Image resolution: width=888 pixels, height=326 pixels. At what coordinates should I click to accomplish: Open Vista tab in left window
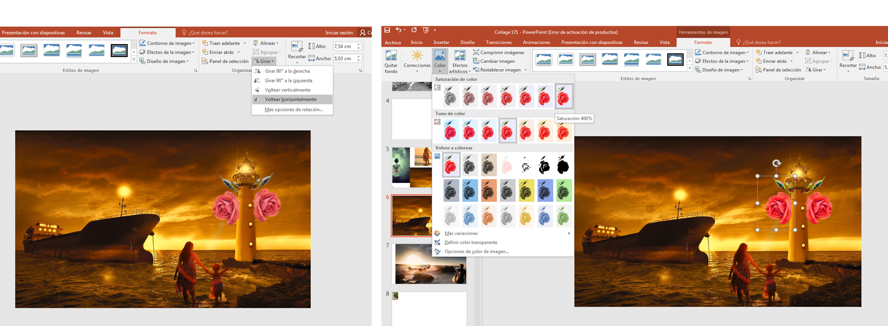[108, 32]
